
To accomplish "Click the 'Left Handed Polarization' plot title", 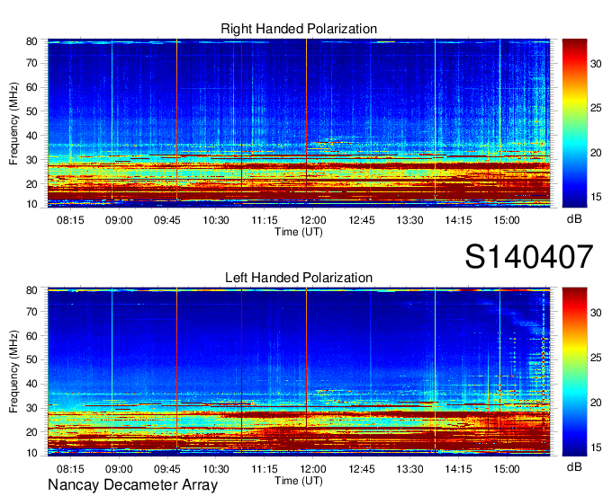I will coord(299,278).
